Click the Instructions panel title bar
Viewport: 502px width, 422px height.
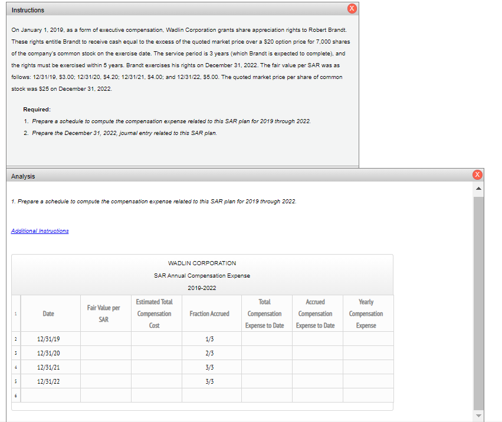pos(182,9)
